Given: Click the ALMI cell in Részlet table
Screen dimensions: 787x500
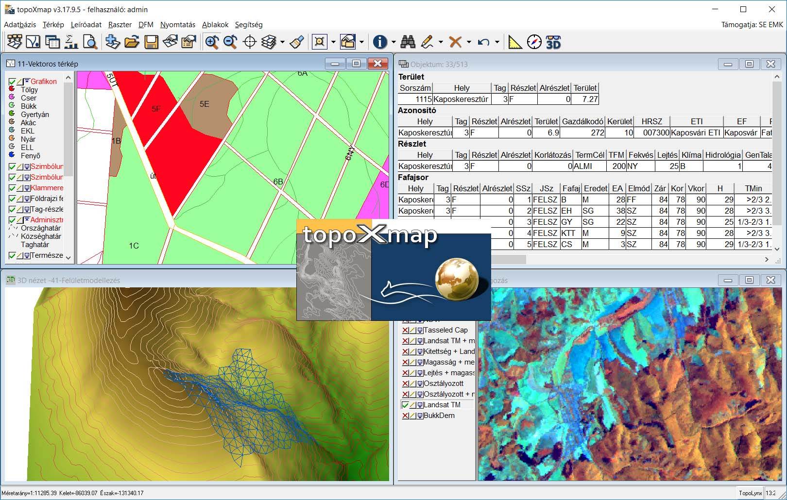Looking at the screenshot, I should tap(589, 166).
